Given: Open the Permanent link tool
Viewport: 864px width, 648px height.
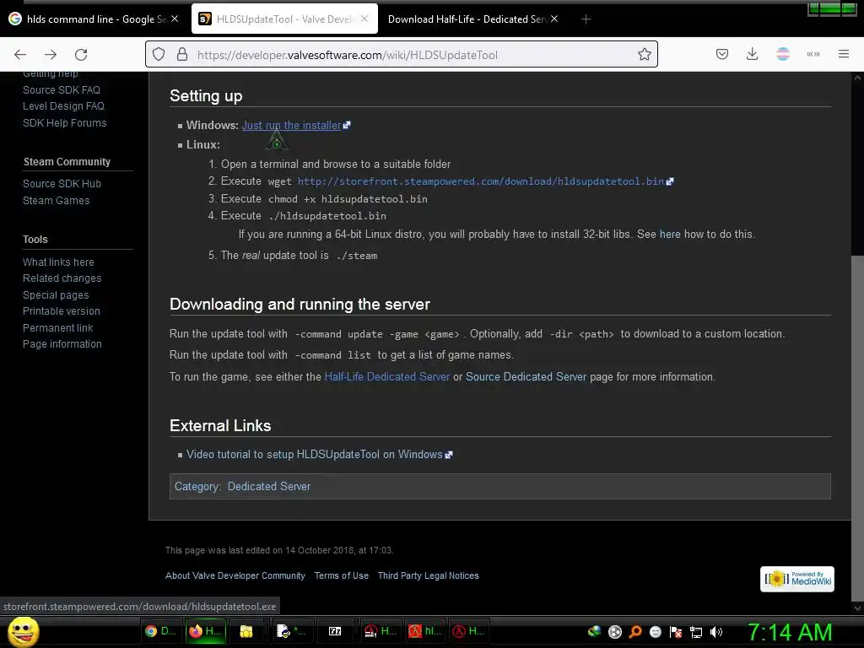Looking at the screenshot, I should coord(57,328).
